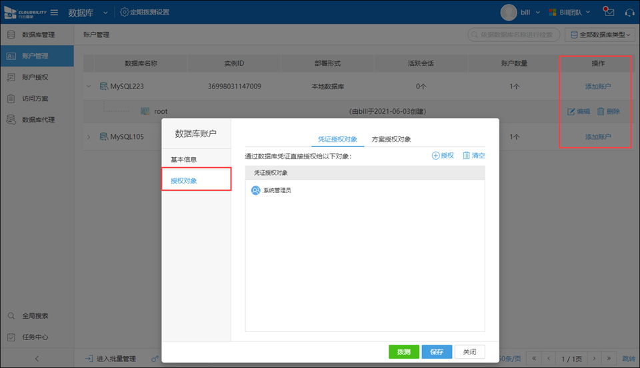Viewport: 640px width, 368px height.
Task: Click the green 拨测 button
Action: click(403, 352)
